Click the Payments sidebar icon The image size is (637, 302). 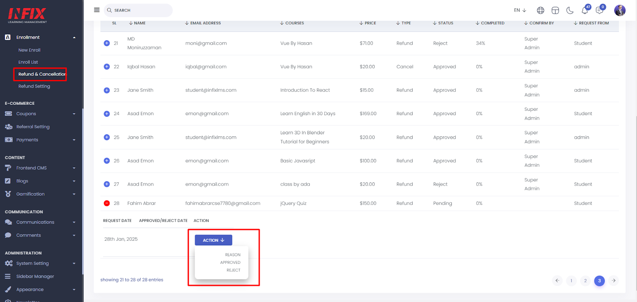8,140
